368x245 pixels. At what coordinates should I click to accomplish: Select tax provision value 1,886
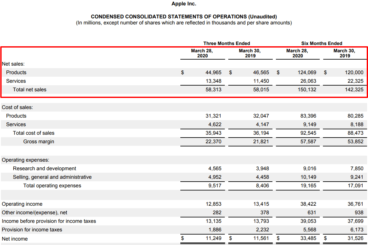(x=215, y=230)
